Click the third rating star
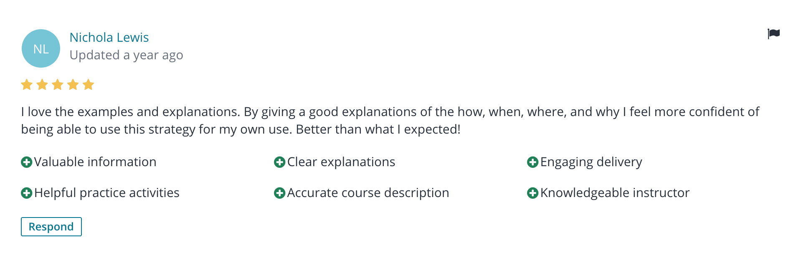The image size is (801, 253). point(58,85)
